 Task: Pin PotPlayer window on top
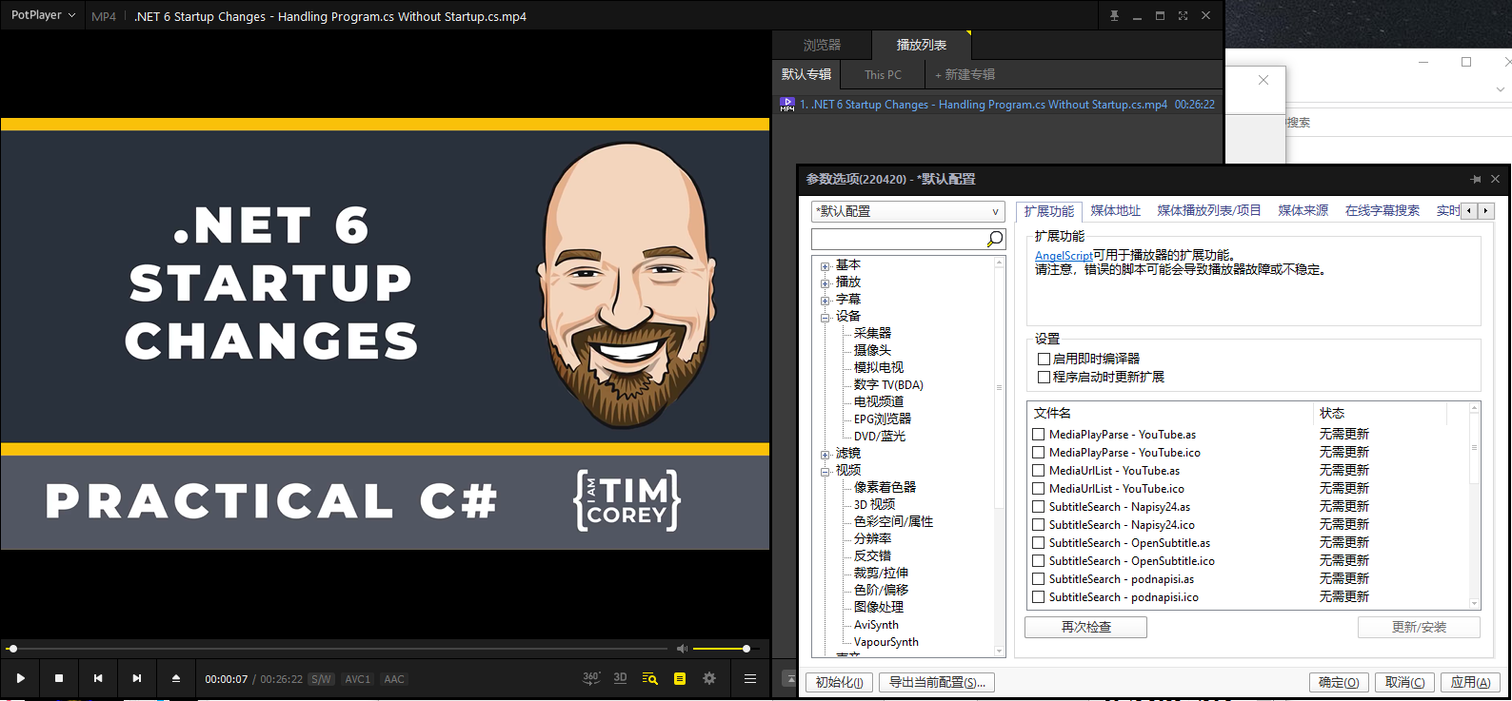tap(1114, 16)
